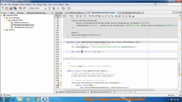
Task: Click the Debug Project toolbar icon
Action: [x=63, y=8]
